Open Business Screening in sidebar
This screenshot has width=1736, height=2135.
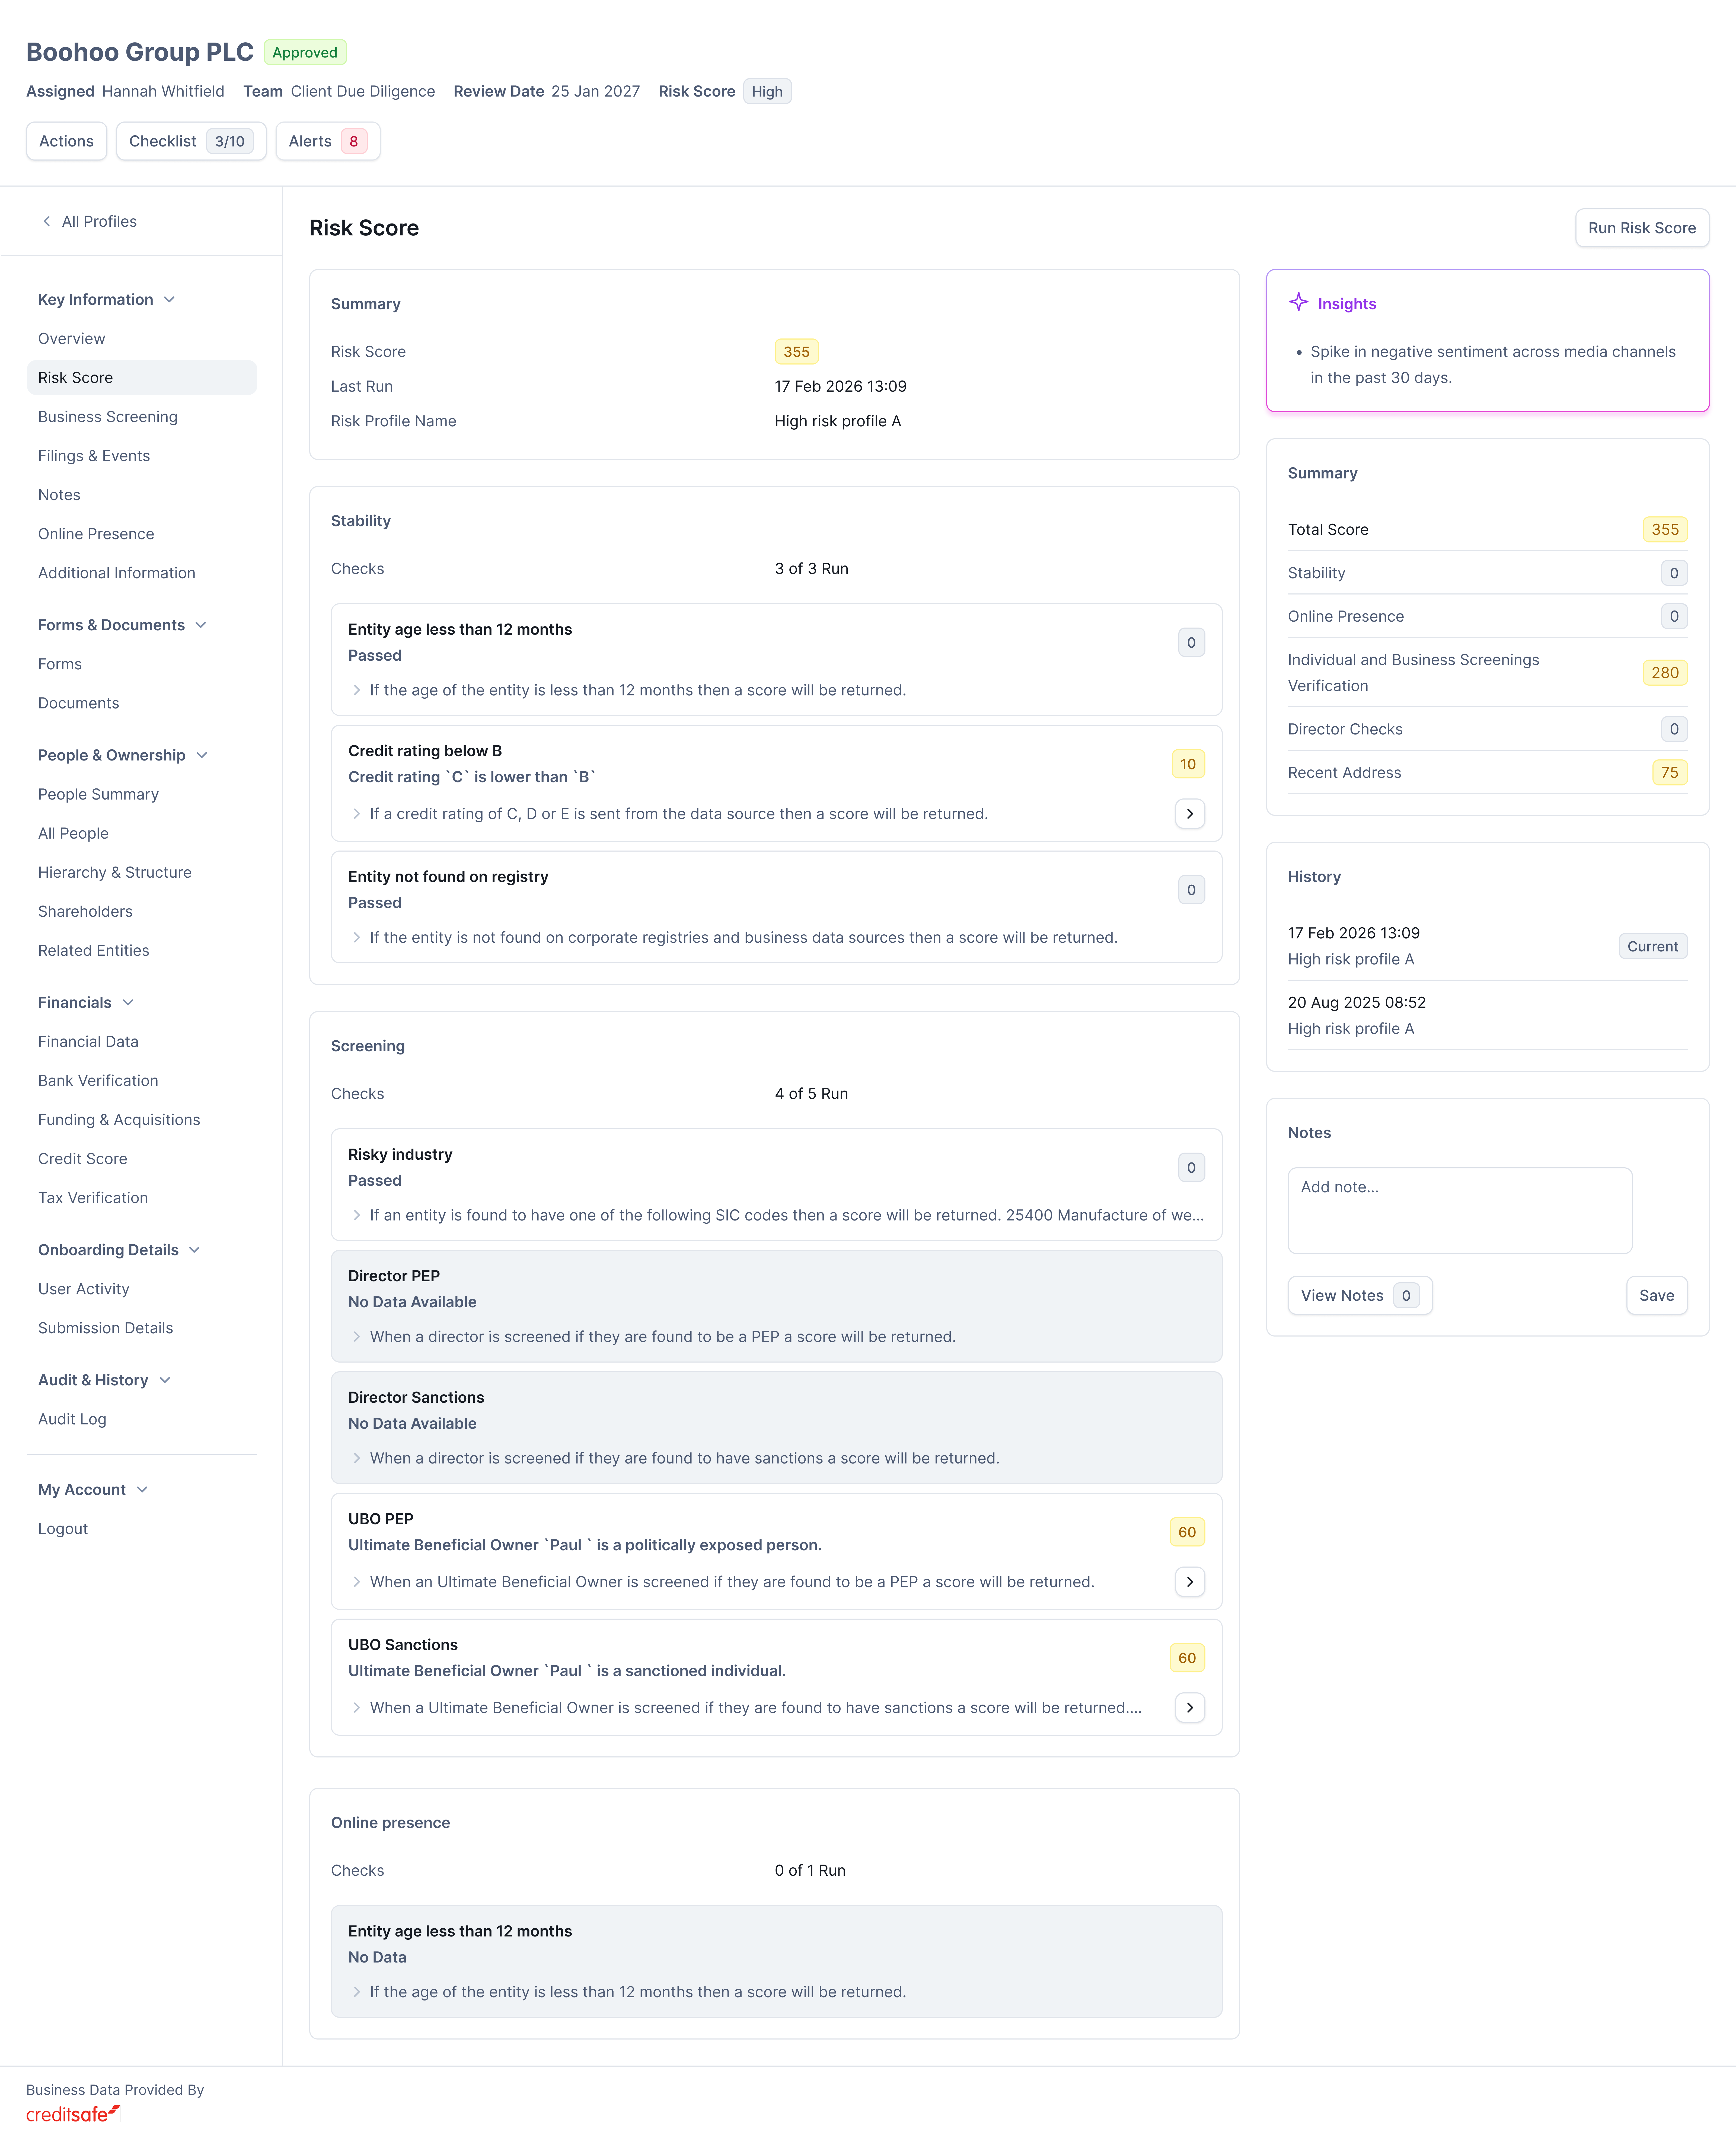[x=108, y=417]
